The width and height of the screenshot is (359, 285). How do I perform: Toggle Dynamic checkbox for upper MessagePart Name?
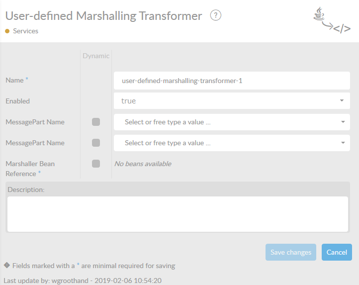96,122
